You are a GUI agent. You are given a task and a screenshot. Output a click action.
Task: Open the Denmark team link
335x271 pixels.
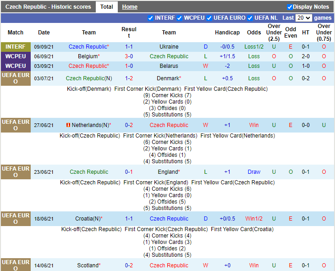pyautogui.click(x=168, y=78)
